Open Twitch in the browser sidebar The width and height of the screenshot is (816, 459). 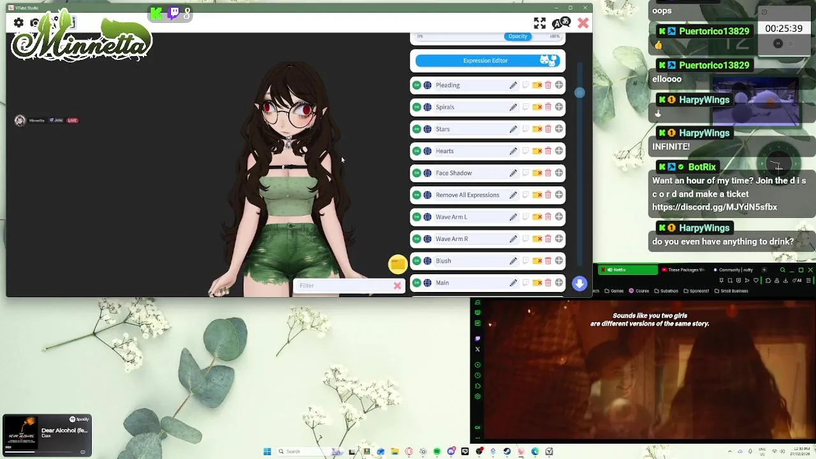pyautogui.click(x=477, y=339)
